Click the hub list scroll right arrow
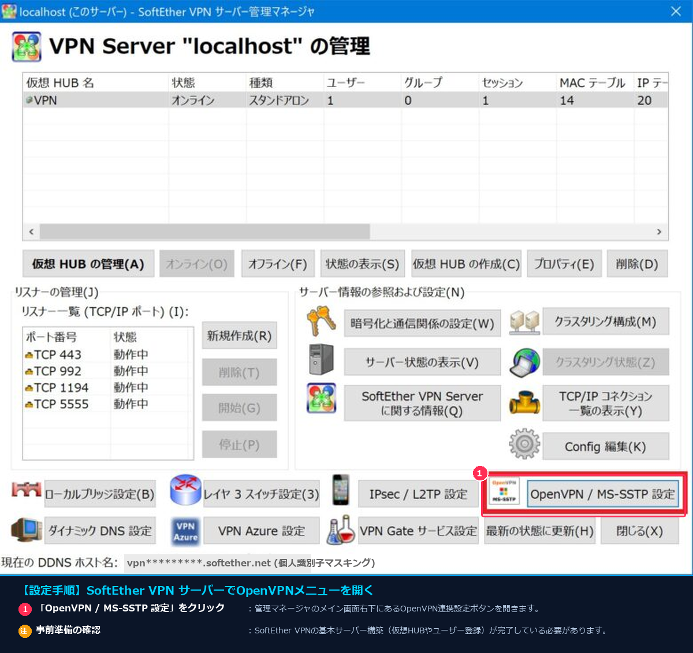Screen dimensions: 693x653 [x=659, y=232]
